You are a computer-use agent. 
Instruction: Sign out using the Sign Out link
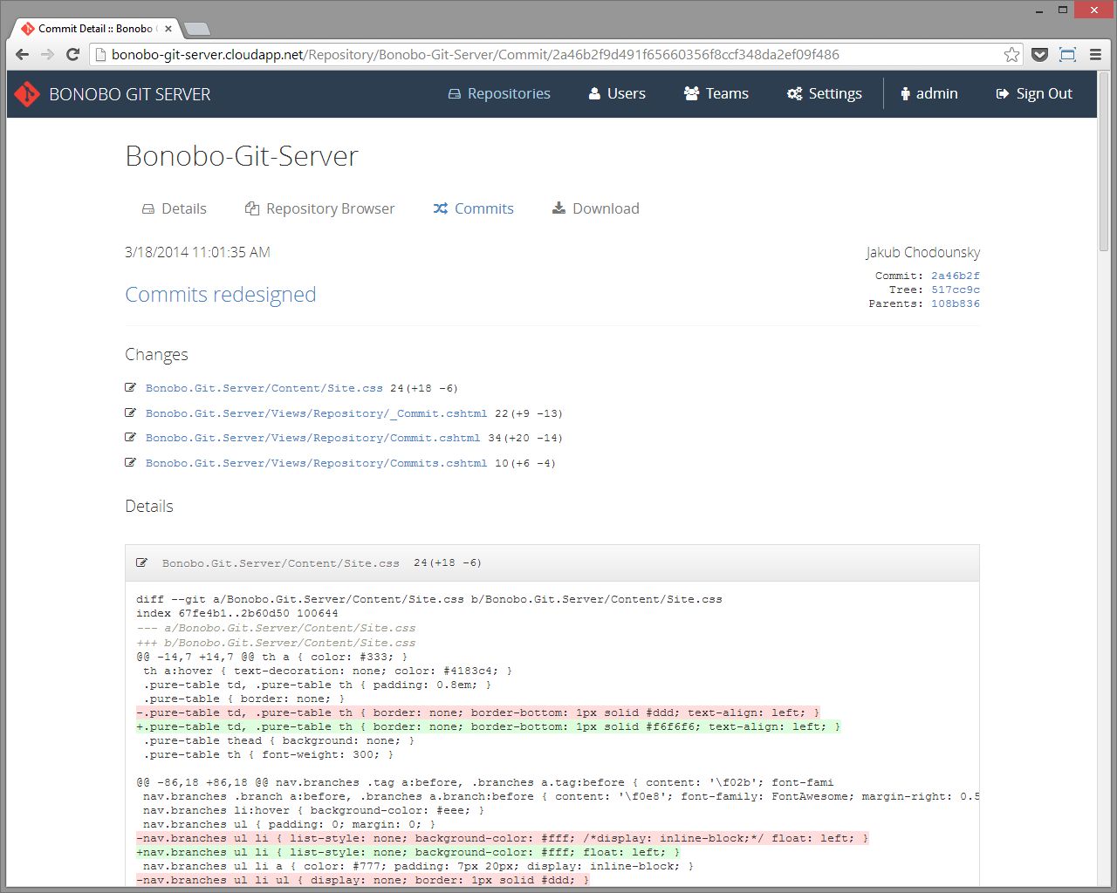coord(1034,94)
